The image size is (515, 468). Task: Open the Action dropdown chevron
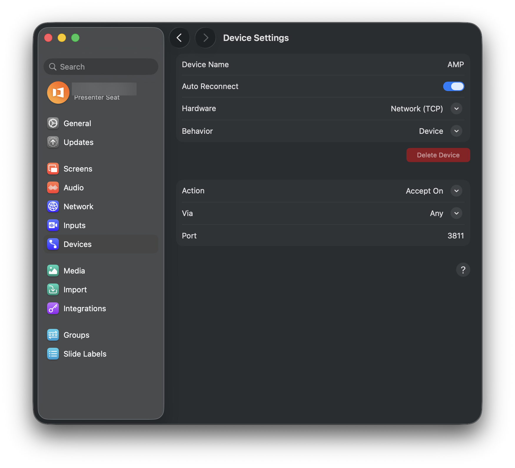pyautogui.click(x=456, y=191)
